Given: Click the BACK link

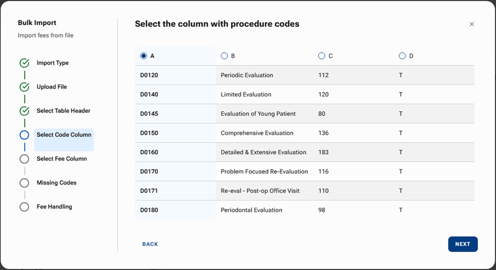Looking at the screenshot, I should 150,244.
